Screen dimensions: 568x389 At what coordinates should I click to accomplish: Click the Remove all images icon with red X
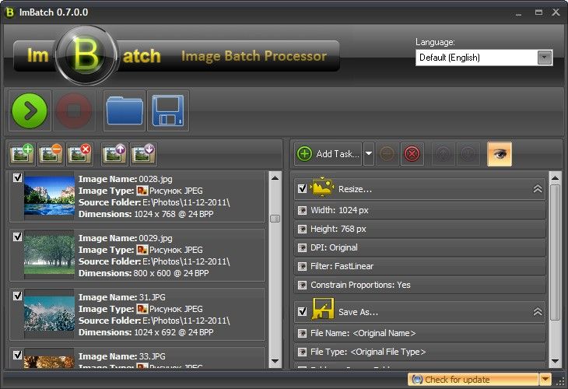[79, 153]
